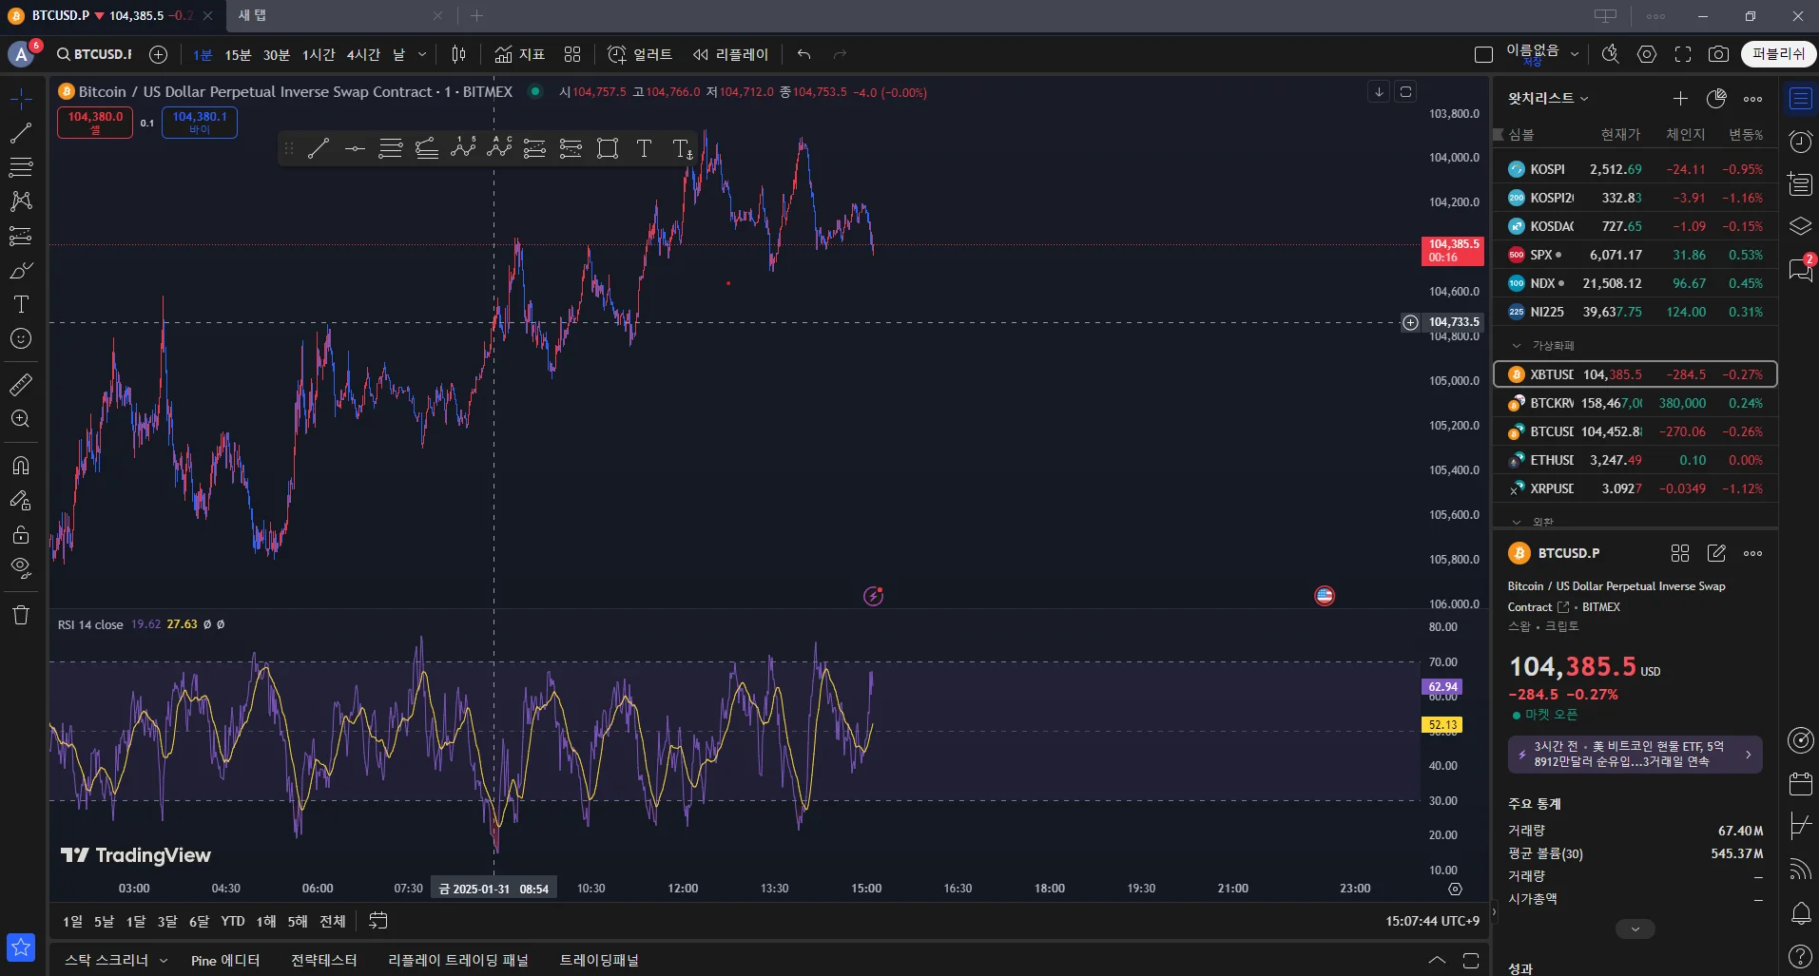Select the ruler measure tool
This screenshot has height=976, width=1819.
pos(21,384)
